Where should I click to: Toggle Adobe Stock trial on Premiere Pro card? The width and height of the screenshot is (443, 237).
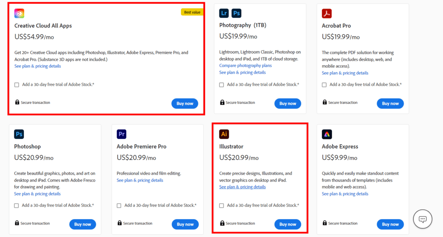point(119,205)
